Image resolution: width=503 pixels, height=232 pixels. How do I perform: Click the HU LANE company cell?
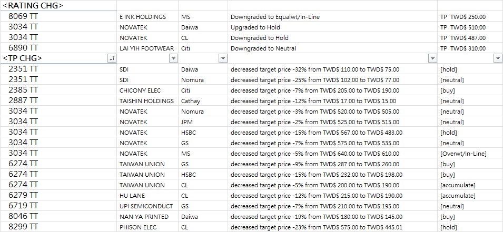(147, 196)
